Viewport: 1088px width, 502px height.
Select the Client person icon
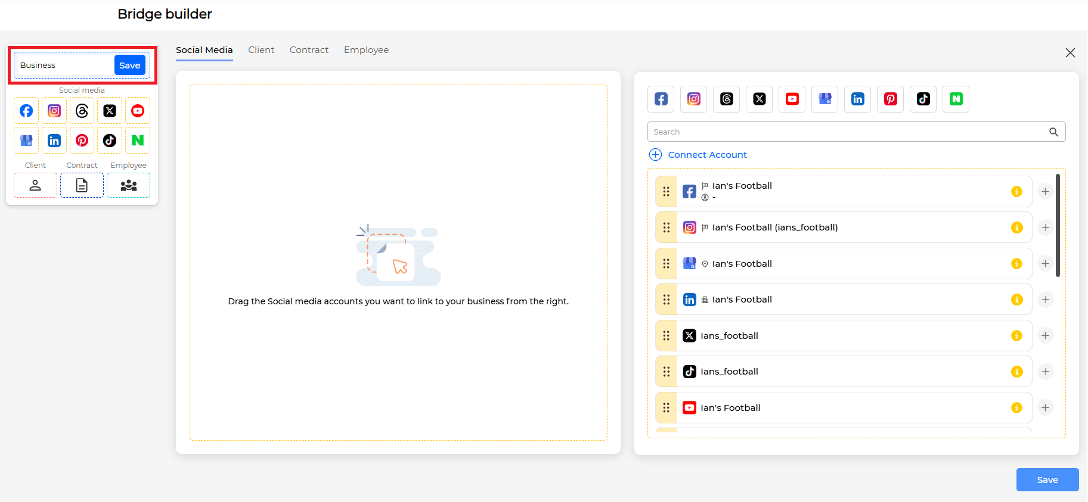tap(35, 185)
